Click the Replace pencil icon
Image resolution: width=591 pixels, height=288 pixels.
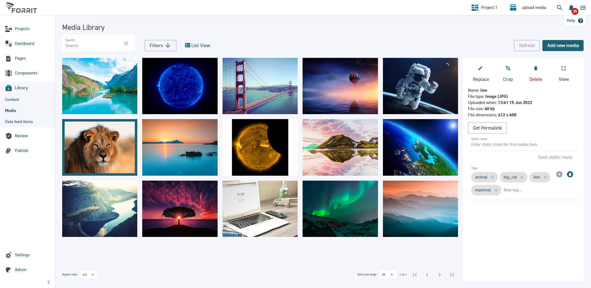480,68
